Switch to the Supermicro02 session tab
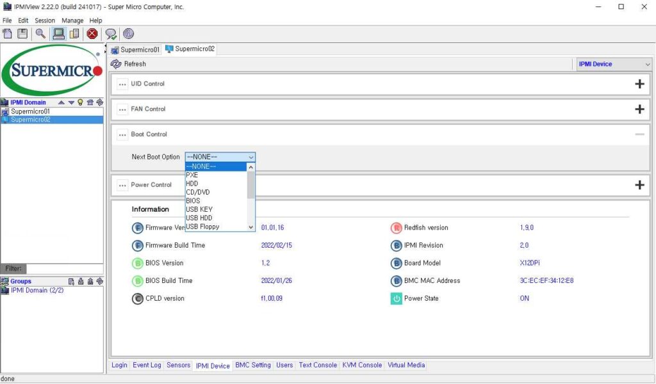The image size is (656, 384). tap(190, 49)
